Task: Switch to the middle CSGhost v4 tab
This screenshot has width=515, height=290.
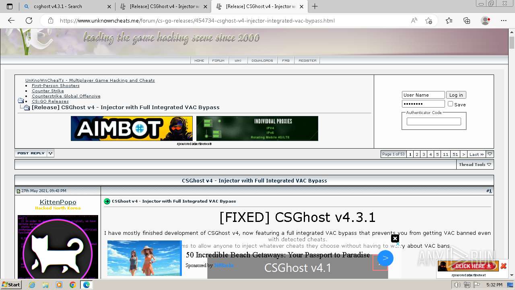Action: (163, 6)
